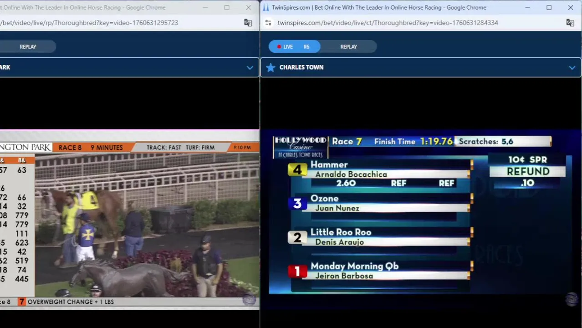Click the blue number 3 saddlecloth badge
This screenshot has width=582, height=328.
click(x=297, y=203)
